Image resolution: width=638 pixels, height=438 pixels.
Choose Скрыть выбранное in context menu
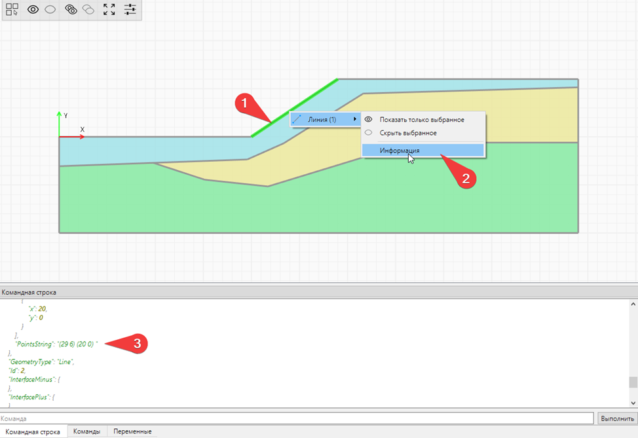[x=407, y=133]
